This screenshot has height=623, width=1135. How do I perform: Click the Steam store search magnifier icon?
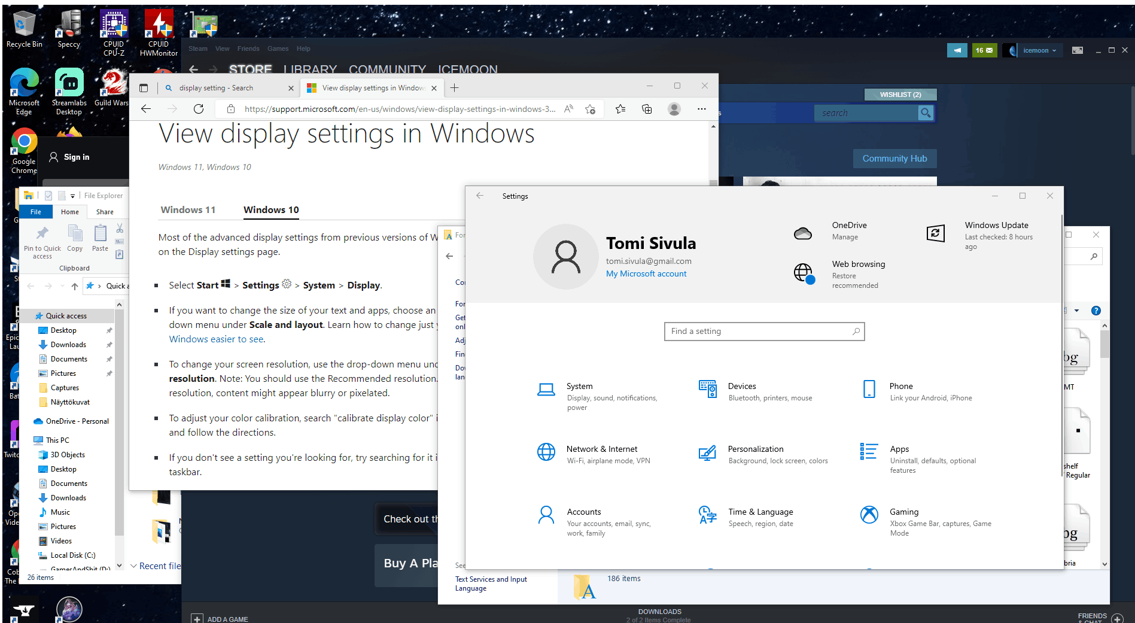926,113
